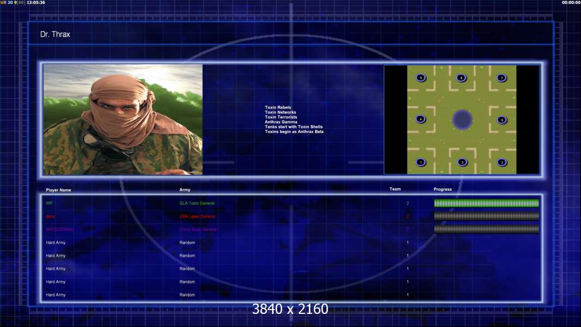Click the 'Progress' column header
581x327 pixels.
click(x=443, y=189)
